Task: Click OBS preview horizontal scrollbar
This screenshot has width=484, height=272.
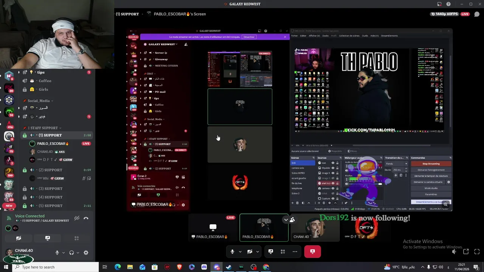Action: pos(391,145)
